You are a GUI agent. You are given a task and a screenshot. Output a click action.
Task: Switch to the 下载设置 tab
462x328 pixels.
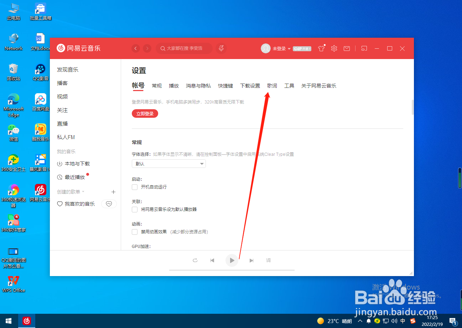(x=250, y=86)
